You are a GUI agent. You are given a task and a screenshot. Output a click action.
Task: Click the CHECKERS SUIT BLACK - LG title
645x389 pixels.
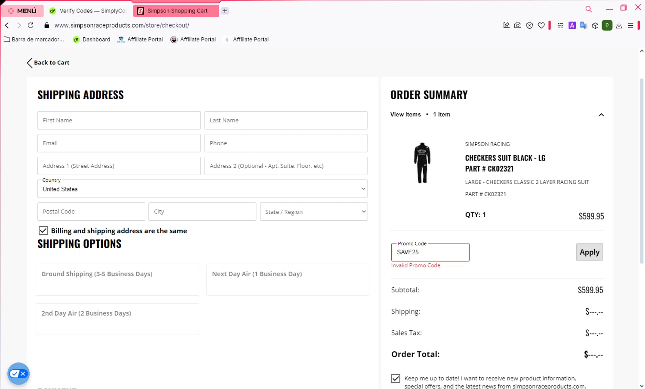[x=505, y=158]
